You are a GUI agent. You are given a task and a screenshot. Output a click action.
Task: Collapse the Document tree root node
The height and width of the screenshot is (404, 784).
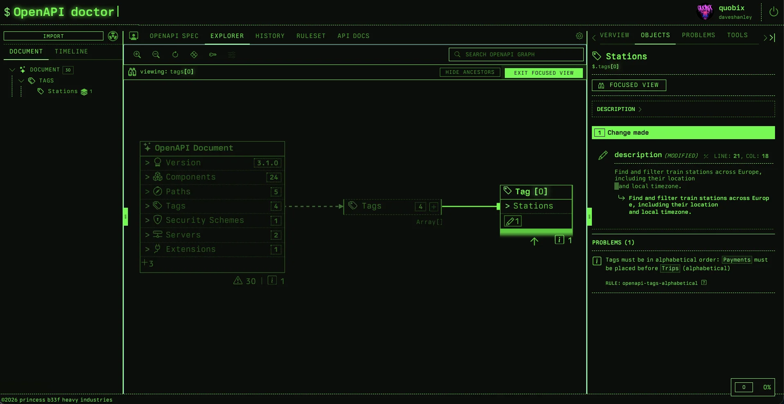(x=12, y=70)
